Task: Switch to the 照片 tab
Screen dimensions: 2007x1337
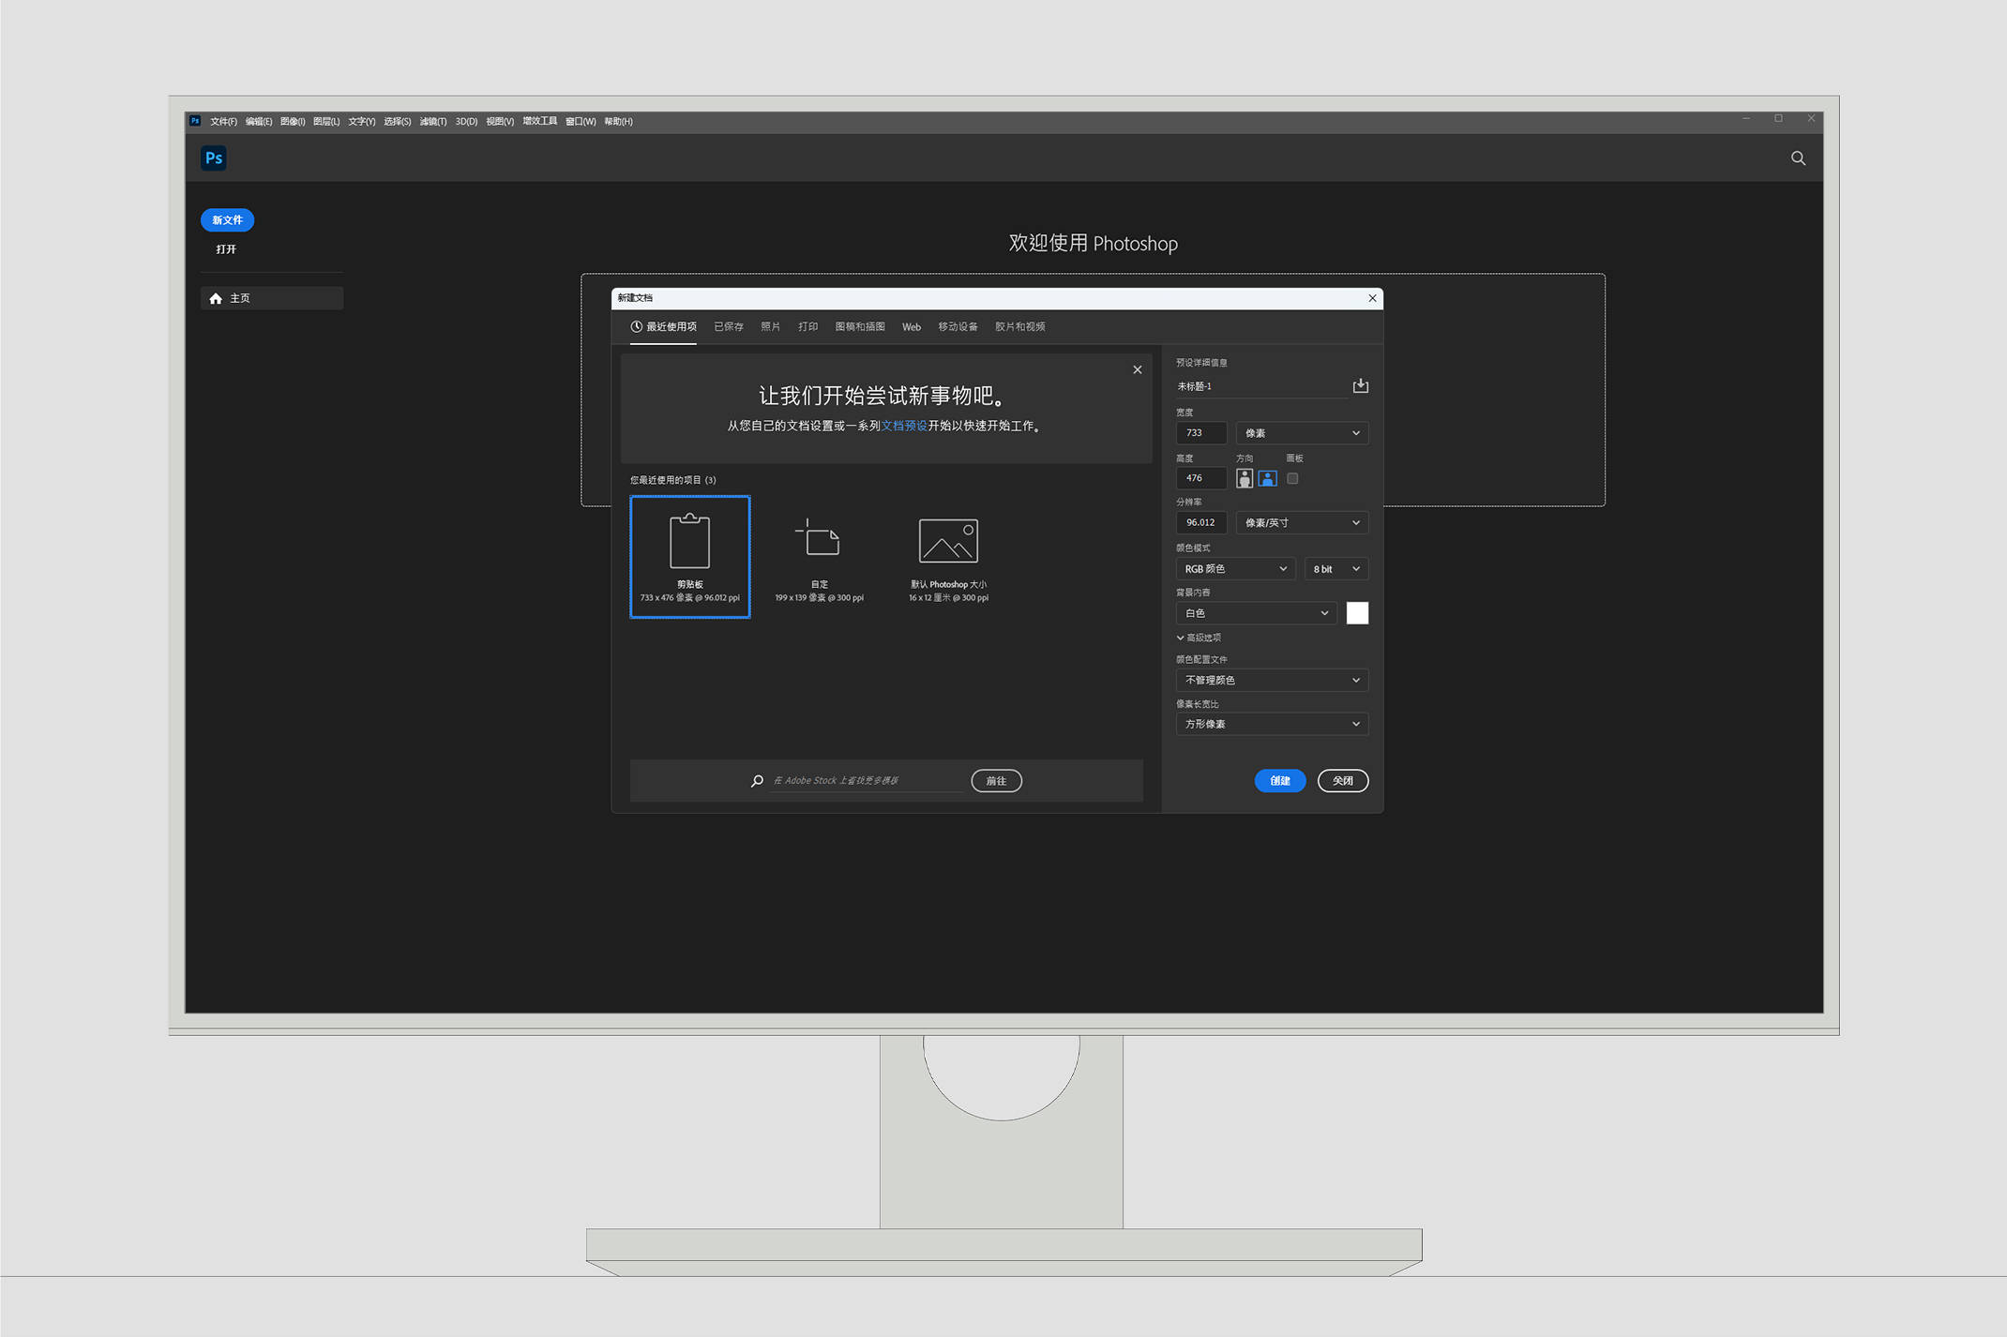Action: click(771, 327)
